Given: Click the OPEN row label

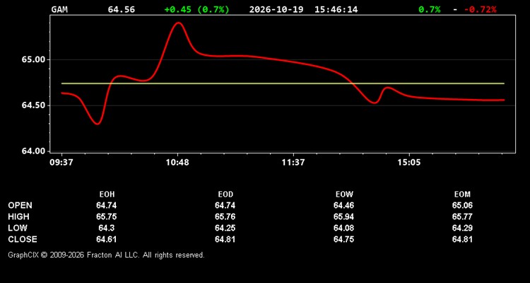Looking at the screenshot, I should pyautogui.click(x=20, y=205).
